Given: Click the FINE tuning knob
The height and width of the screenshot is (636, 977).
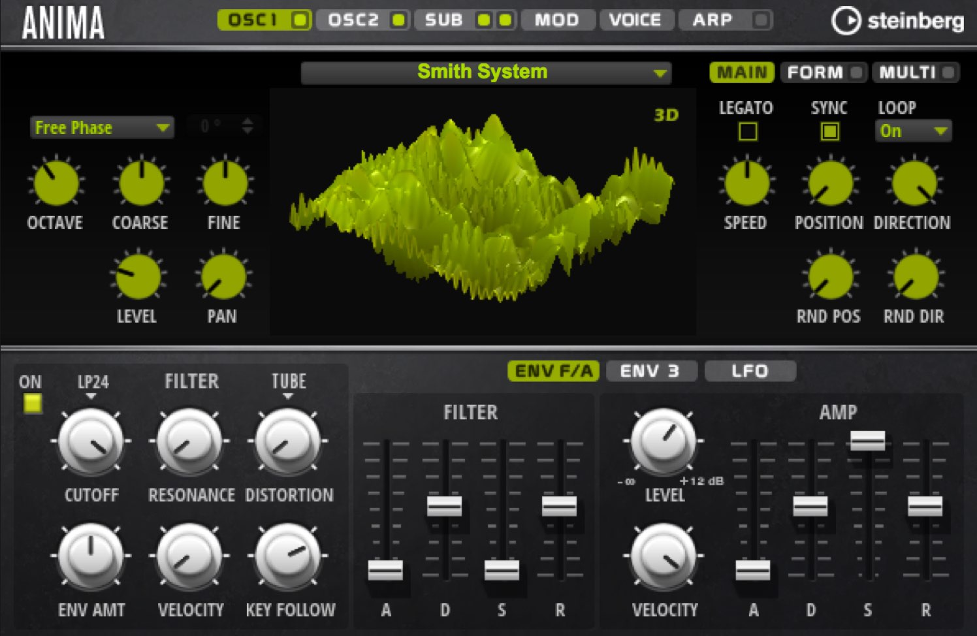Looking at the screenshot, I should tap(225, 183).
